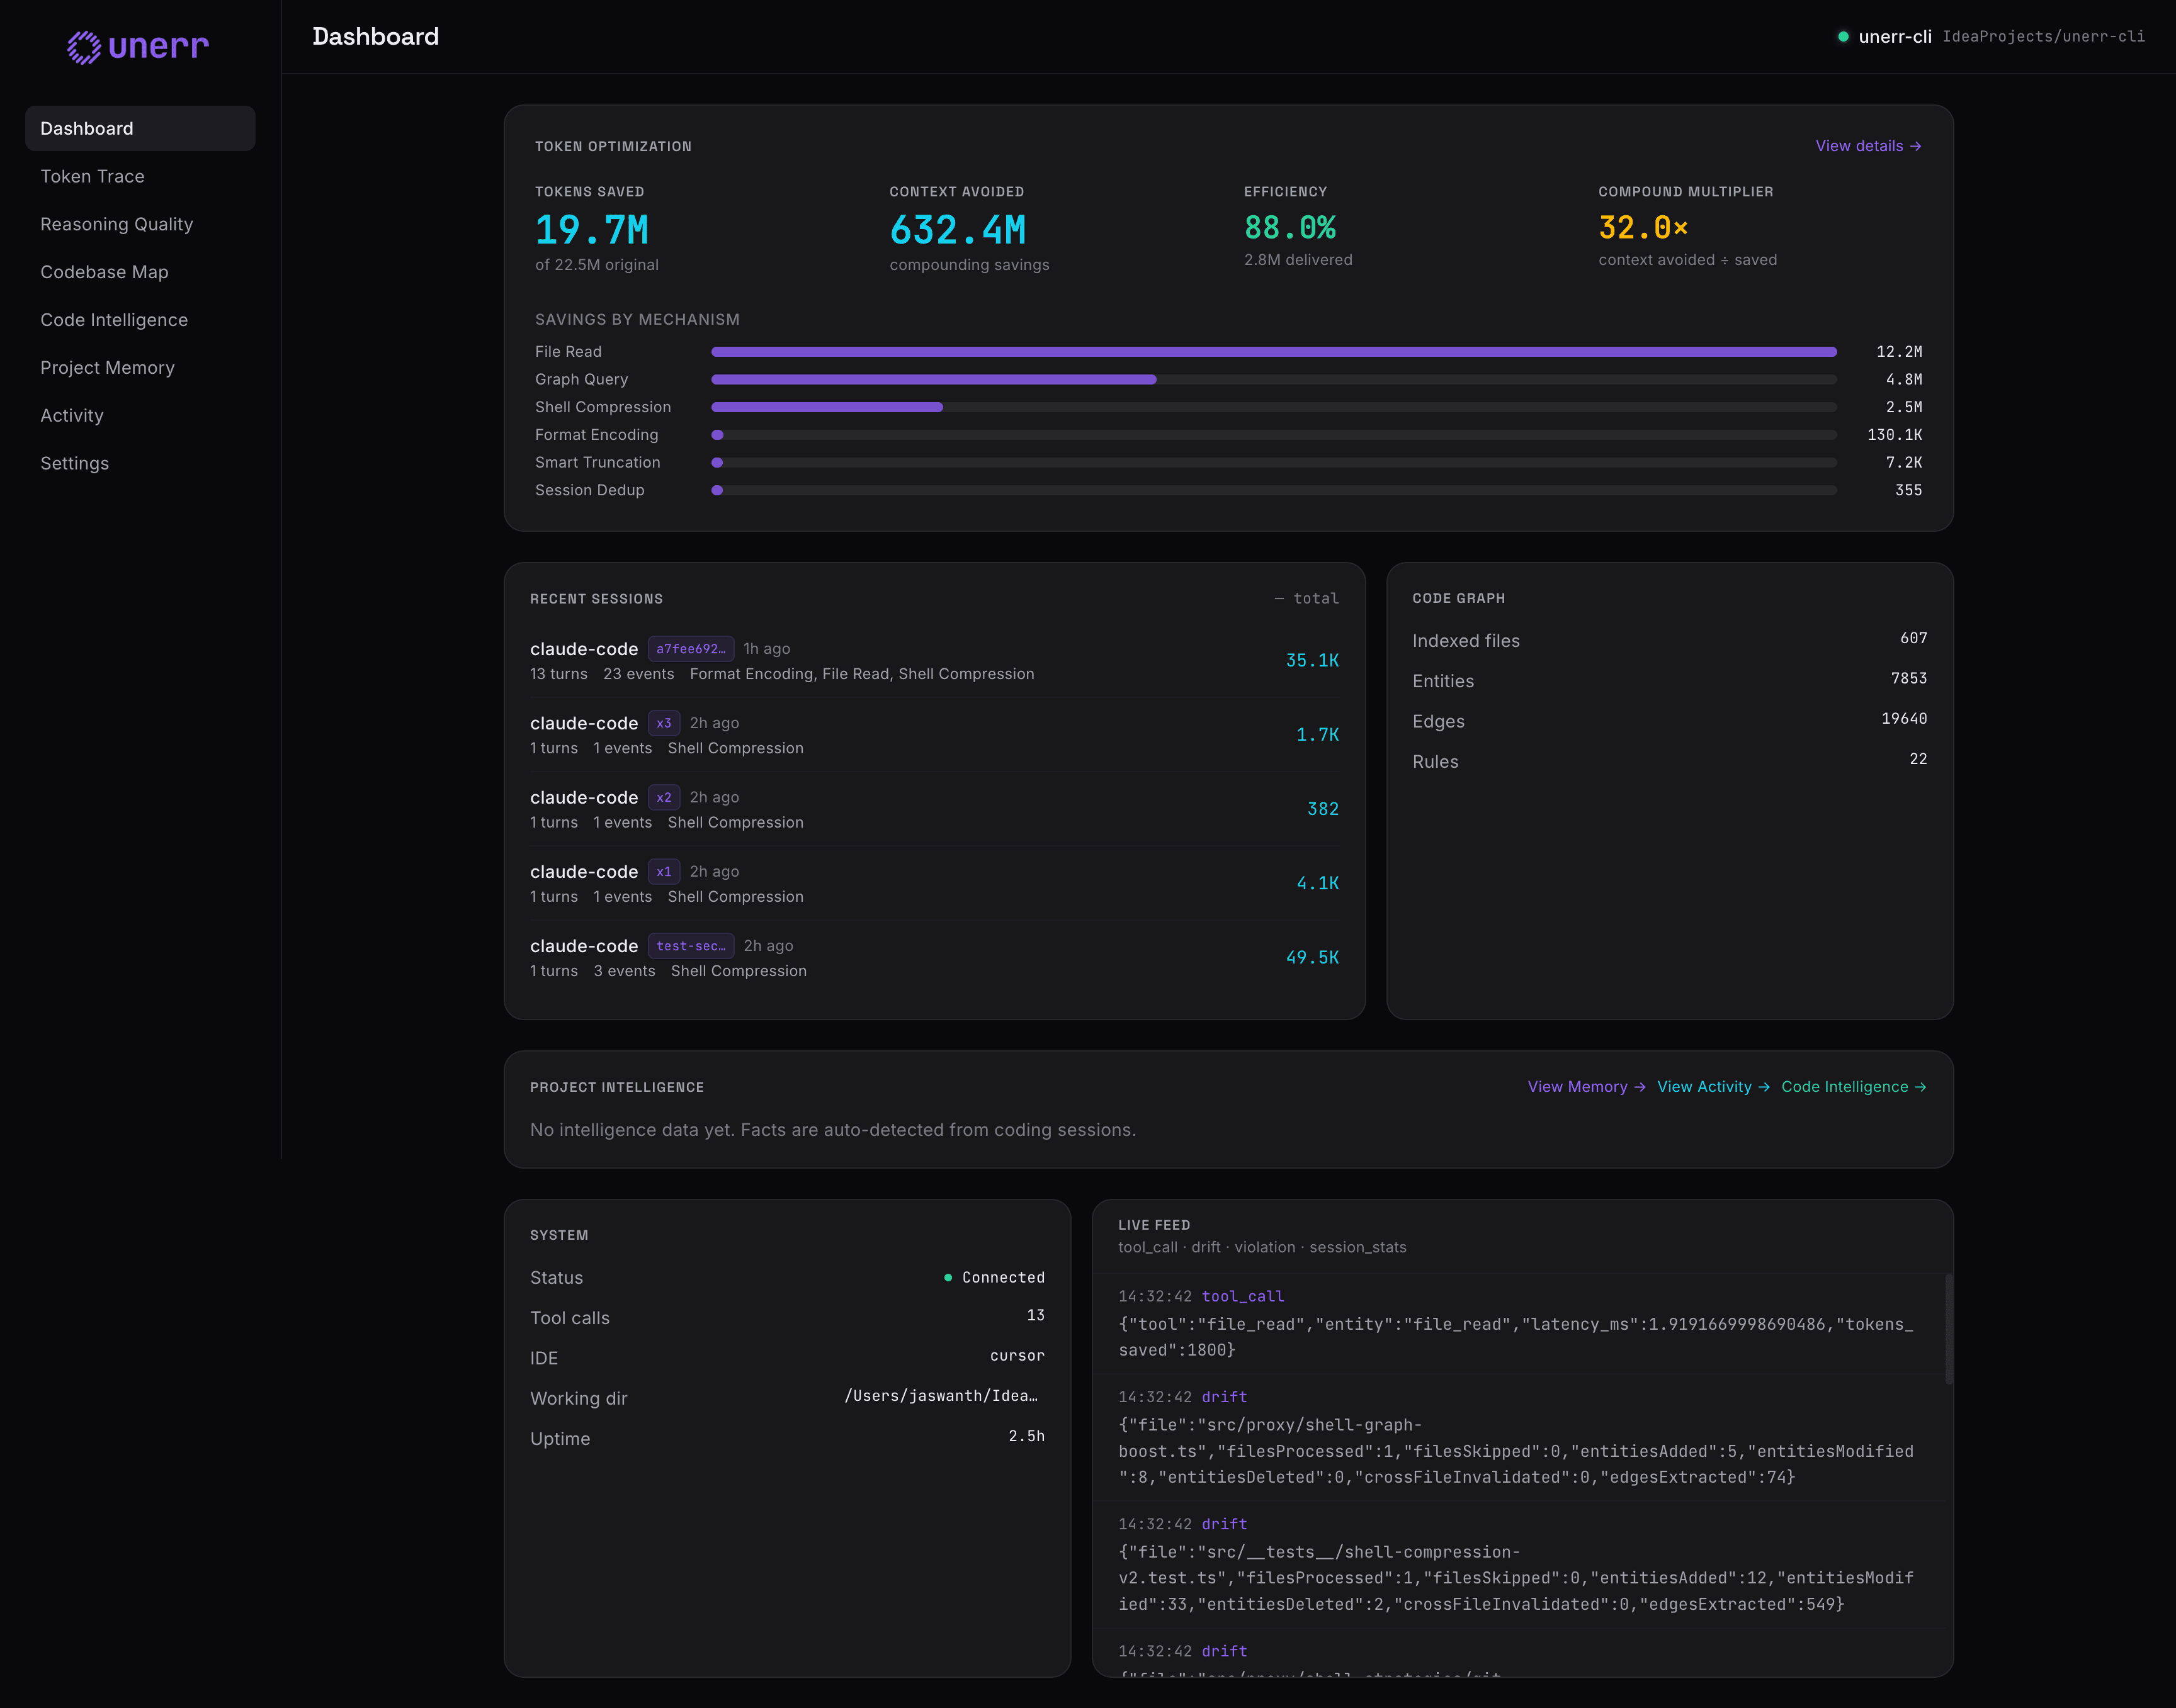
Task: Click the Connected status indicator
Action: click(994, 1278)
